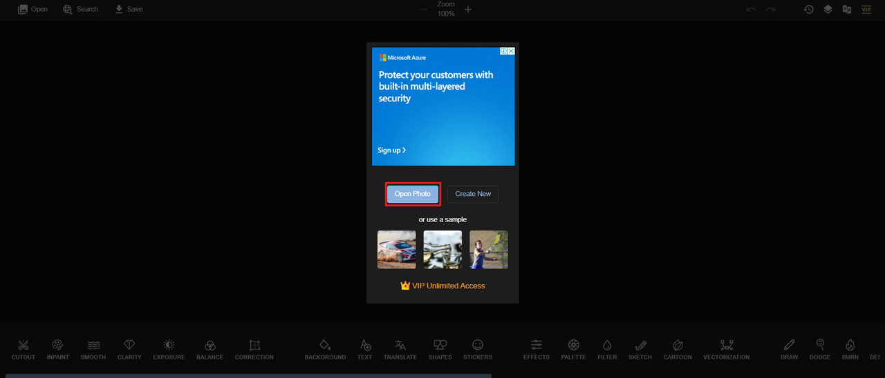The width and height of the screenshot is (885, 378).
Task: Click the Open Photo button
Action: pos(413,194)
